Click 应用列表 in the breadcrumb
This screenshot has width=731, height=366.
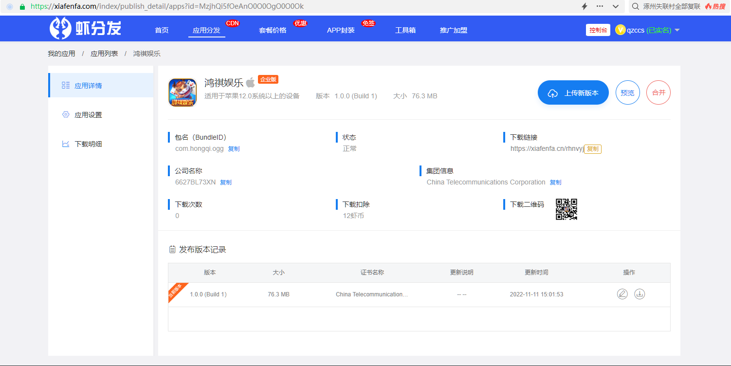(104, 54)
